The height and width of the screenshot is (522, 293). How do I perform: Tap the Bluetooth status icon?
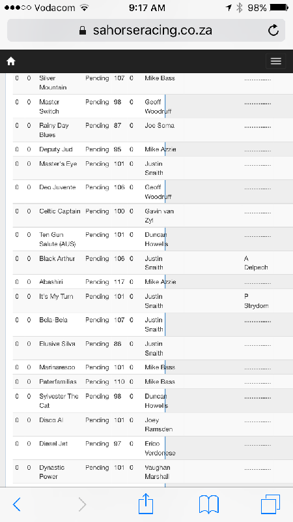pyautogui.click(x=239, y=8)
